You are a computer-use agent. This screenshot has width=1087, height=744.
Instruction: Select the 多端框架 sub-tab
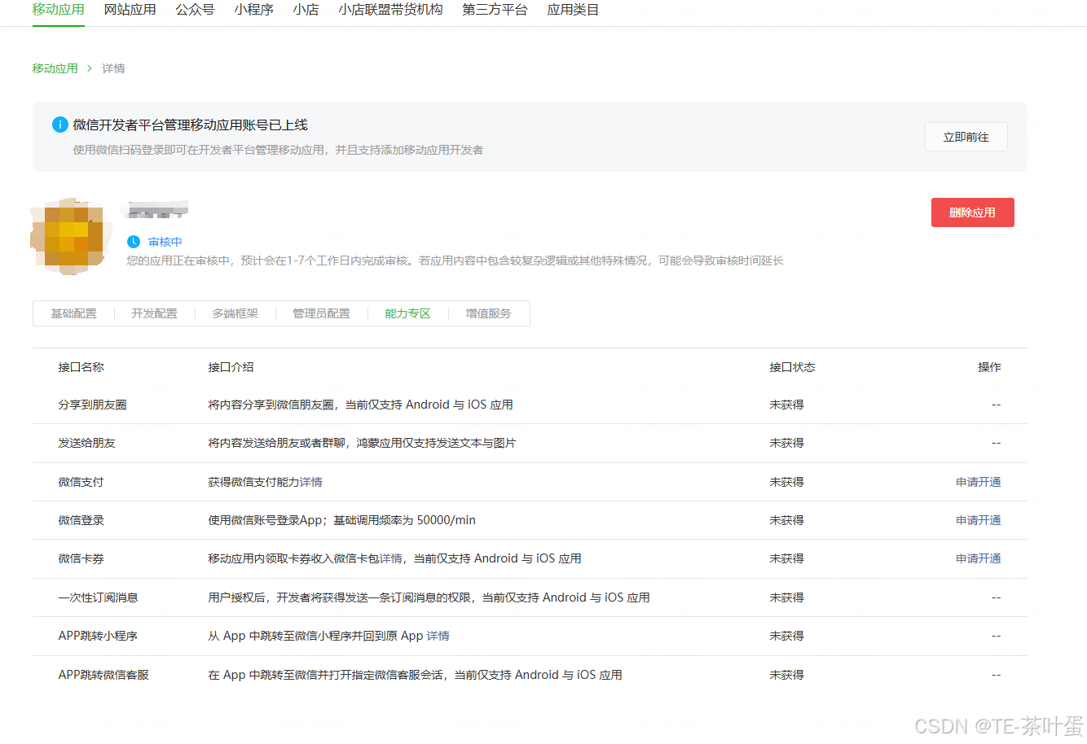[235, 313]
